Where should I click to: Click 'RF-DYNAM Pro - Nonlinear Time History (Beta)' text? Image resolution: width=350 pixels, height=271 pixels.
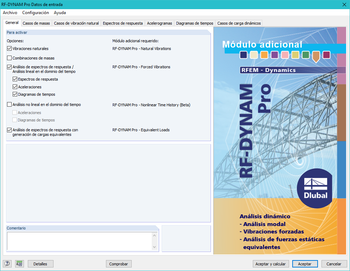click(151, 105)
